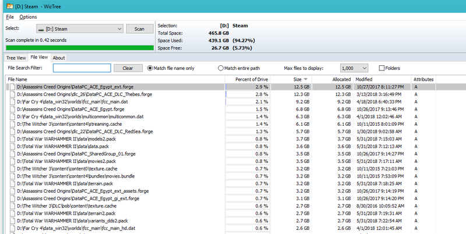Screen dimensions: 466x234
Task: Open the File menu
Action: point(10,17)
